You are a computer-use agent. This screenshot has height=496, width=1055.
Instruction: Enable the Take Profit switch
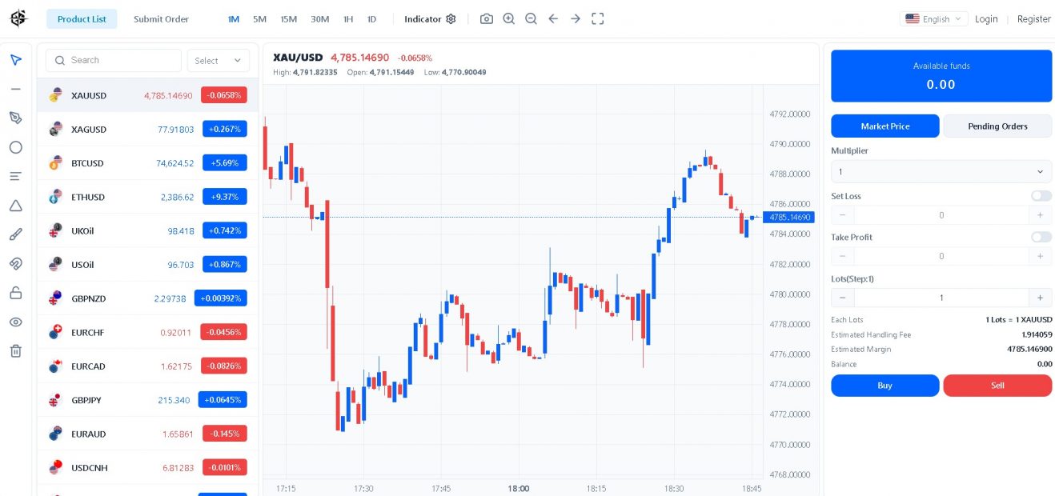click(1041, 237)
